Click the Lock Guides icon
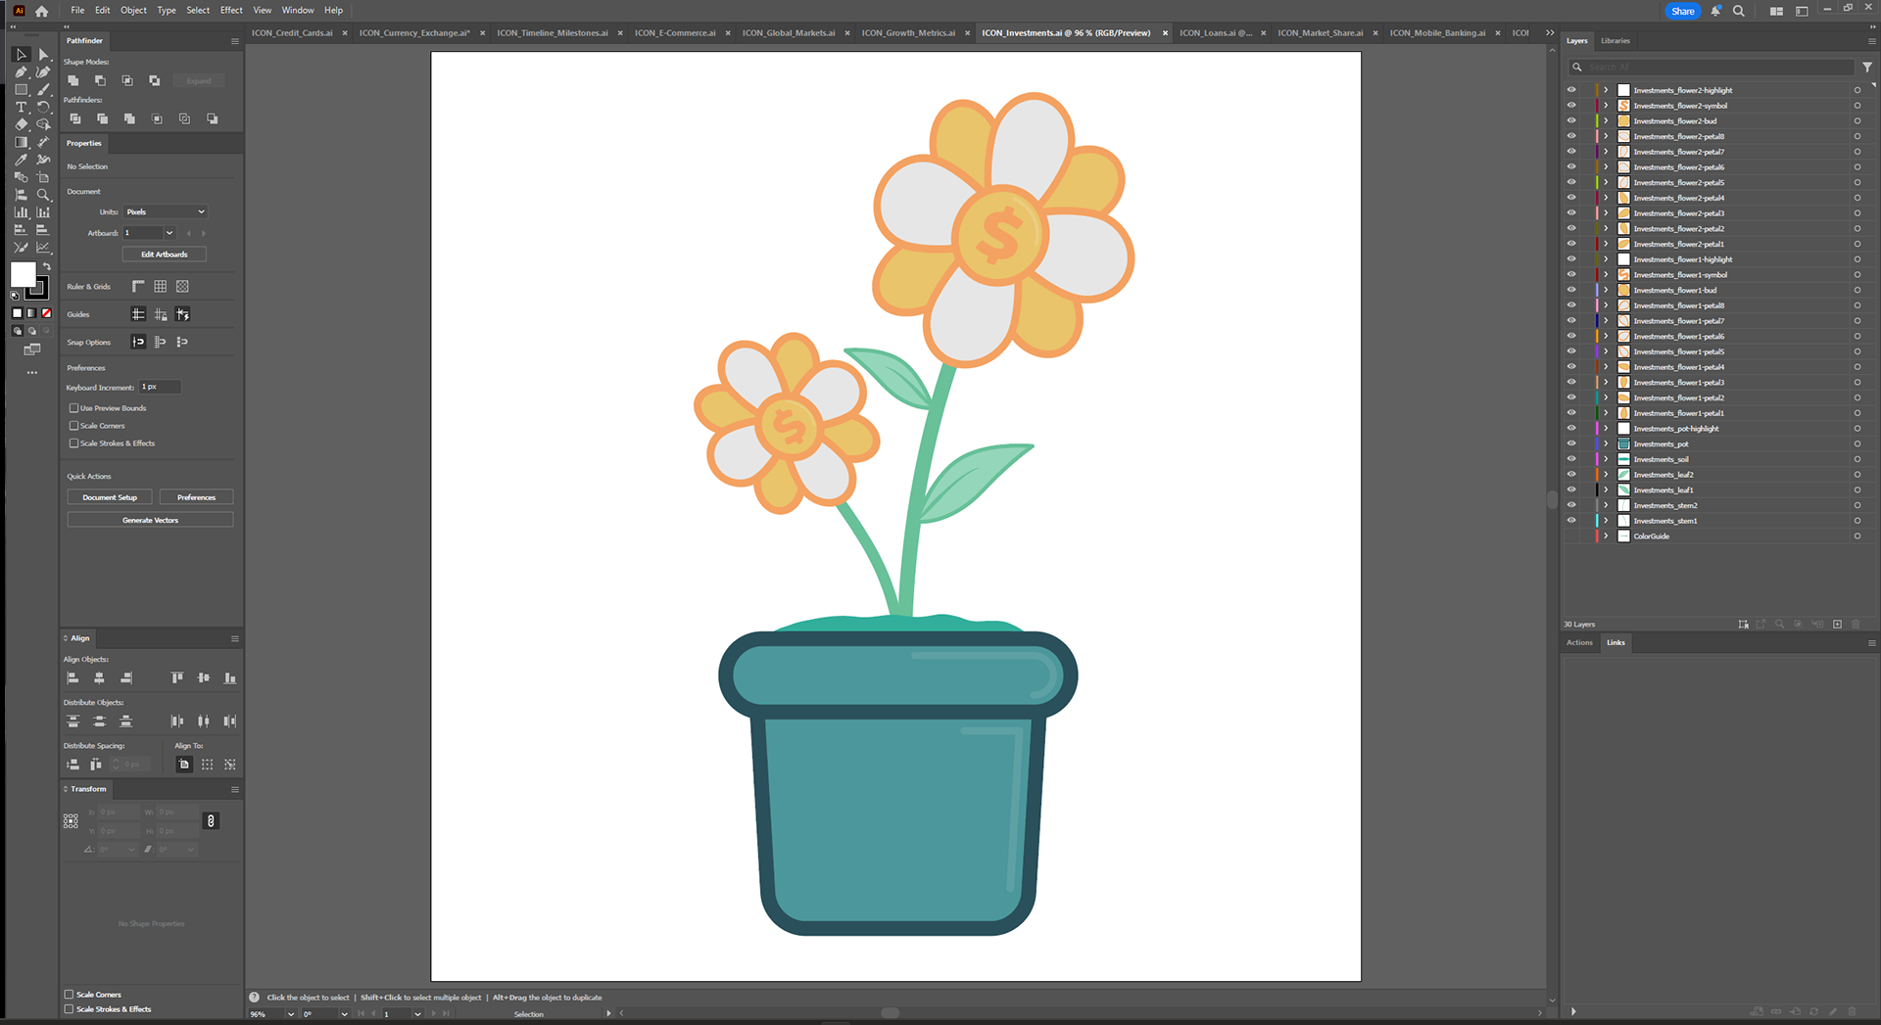Viewport: 1881px width, 1025px height. 160,314
